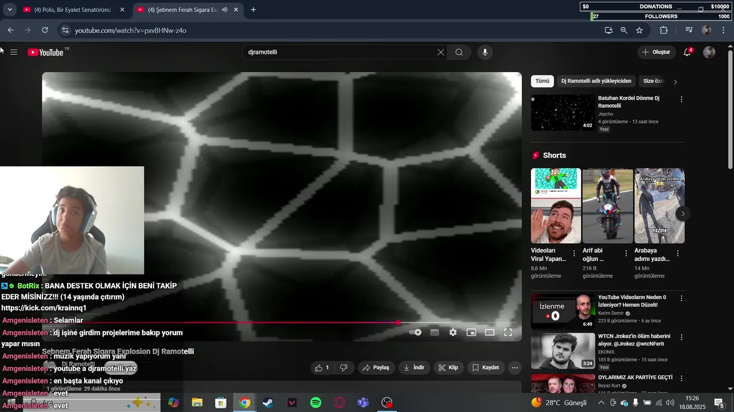View site information icon in address bar

click(65, 30)
